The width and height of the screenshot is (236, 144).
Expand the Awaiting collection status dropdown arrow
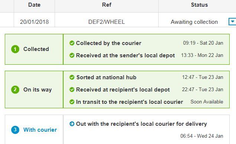pyautogui.click(x=232, y=22)
